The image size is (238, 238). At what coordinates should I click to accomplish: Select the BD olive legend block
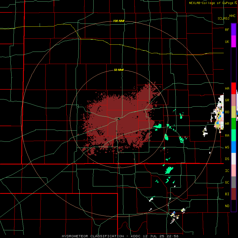tap(234, 112)
